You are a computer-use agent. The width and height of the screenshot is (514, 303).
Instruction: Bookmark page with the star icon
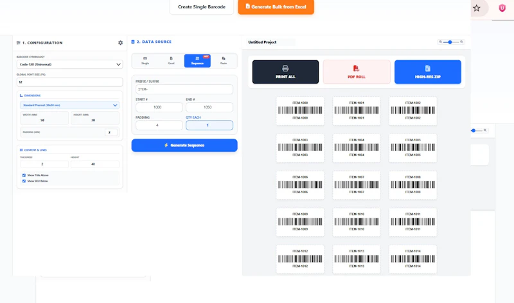(x=477, y=8)
